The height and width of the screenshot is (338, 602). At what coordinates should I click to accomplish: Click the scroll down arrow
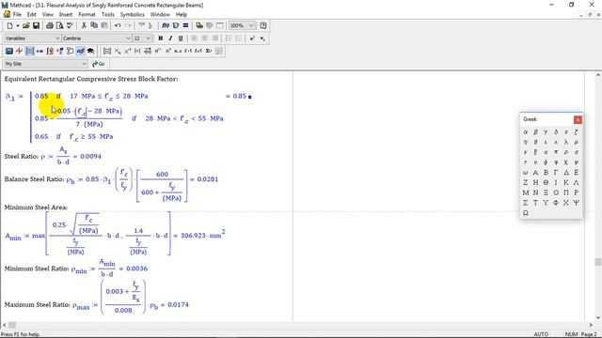598,317
